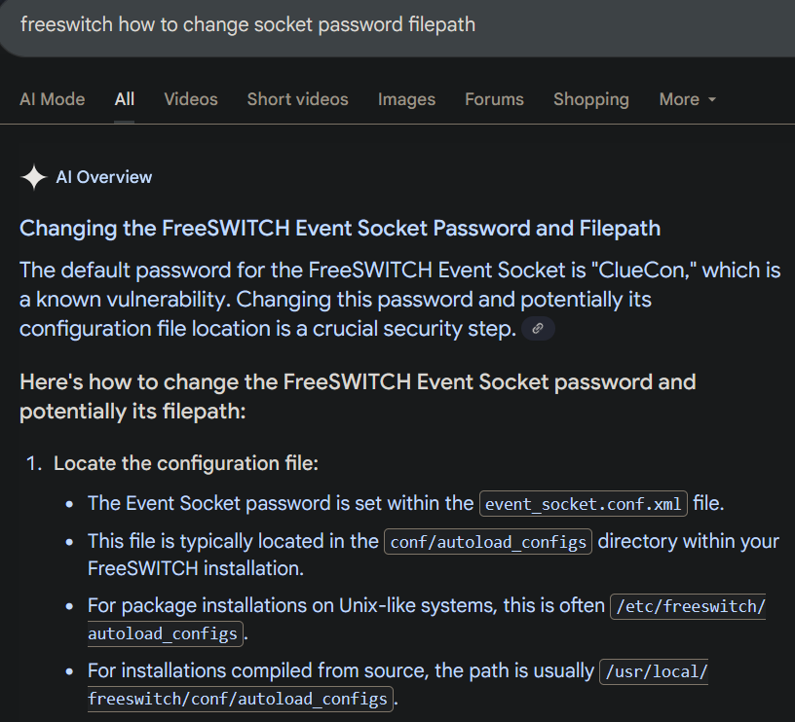
Task: Click the conf/autoload_configs code snippet
Action: click(x=488, y=542)
